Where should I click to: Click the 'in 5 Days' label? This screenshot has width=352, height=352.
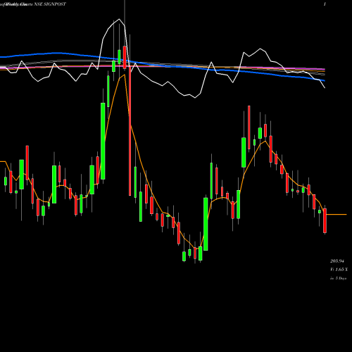click(338, 278)
